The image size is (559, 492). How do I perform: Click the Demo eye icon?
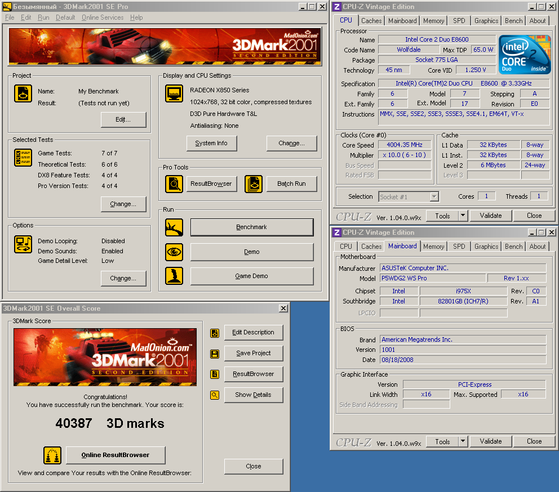pos(174,252)
